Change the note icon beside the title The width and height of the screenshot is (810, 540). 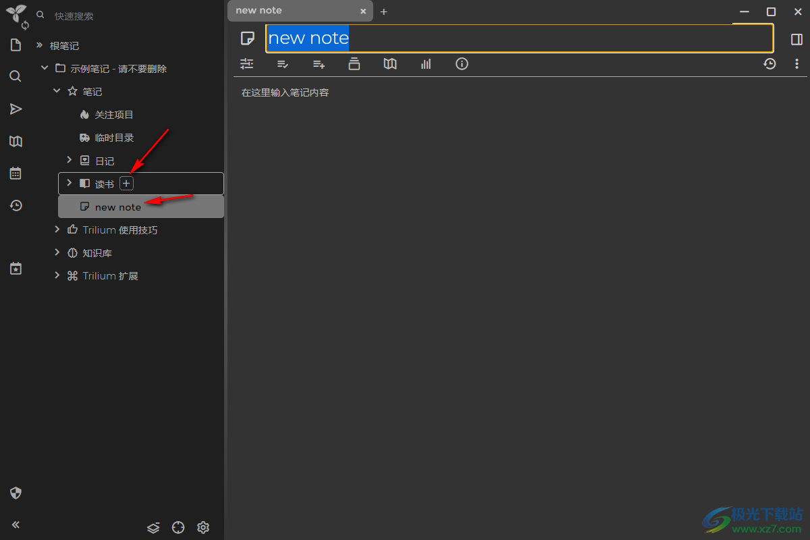tap(248, 38)
